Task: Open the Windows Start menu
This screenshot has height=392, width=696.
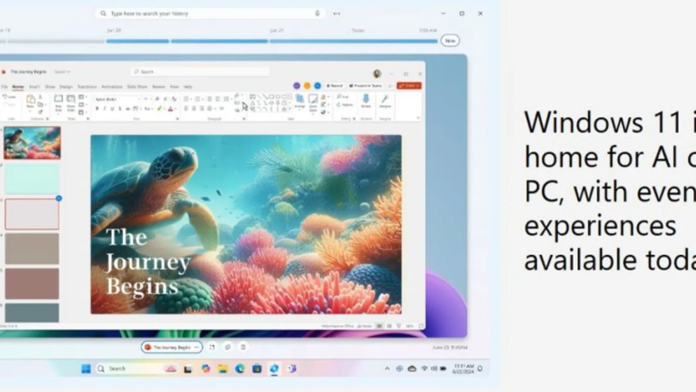Action: (x=86, y=369)
